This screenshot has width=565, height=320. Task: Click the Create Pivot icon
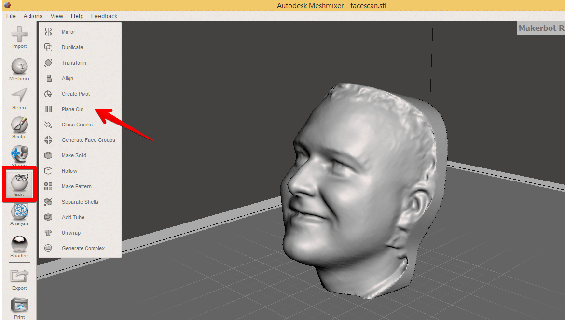[48, 94]
